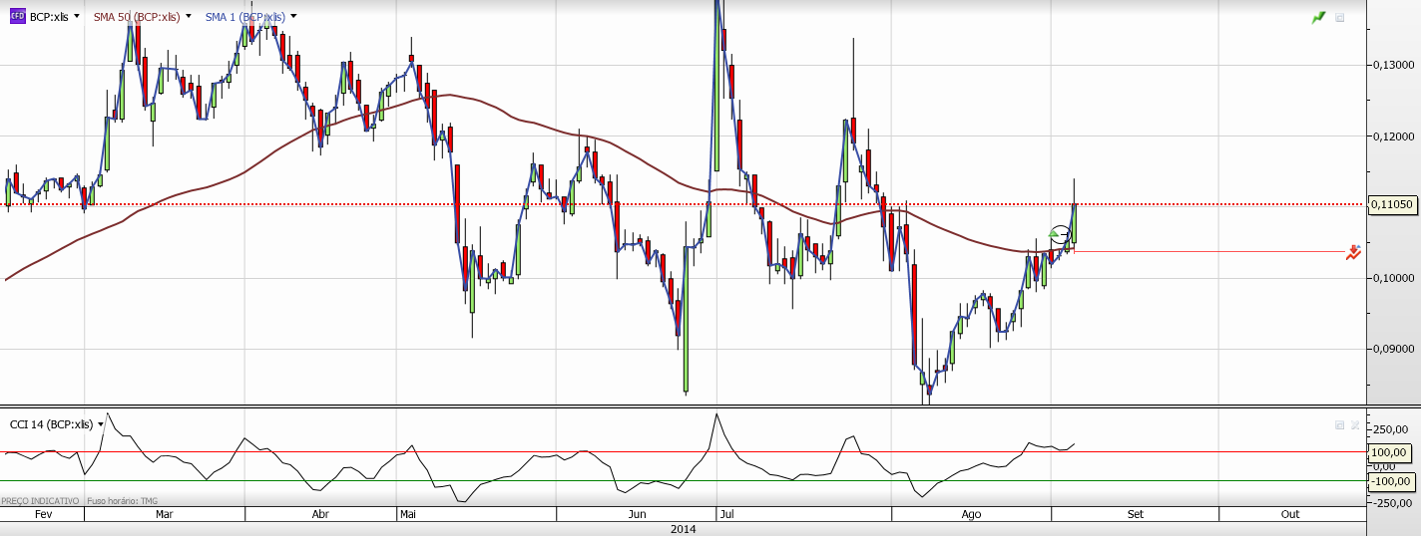
Task: Click the Jun month label on time axis
Action: [x=638, y=515]
